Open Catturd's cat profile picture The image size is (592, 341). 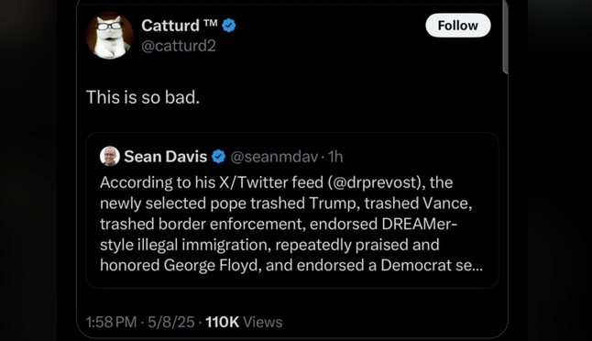point(109,36)
